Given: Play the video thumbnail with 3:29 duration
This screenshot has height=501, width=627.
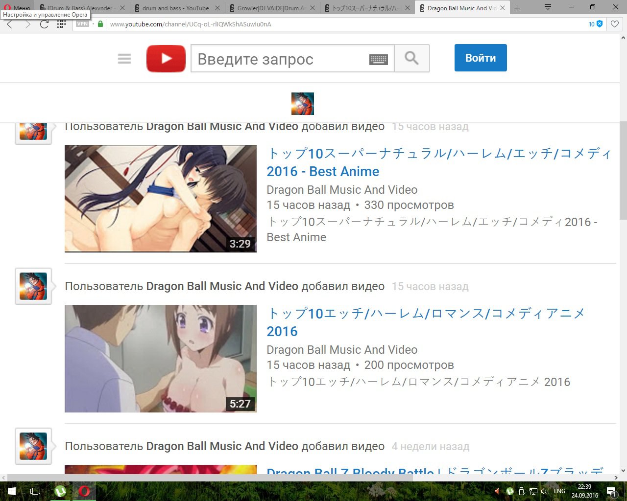Looking at the screenshot, I should (x=161, y=199).
